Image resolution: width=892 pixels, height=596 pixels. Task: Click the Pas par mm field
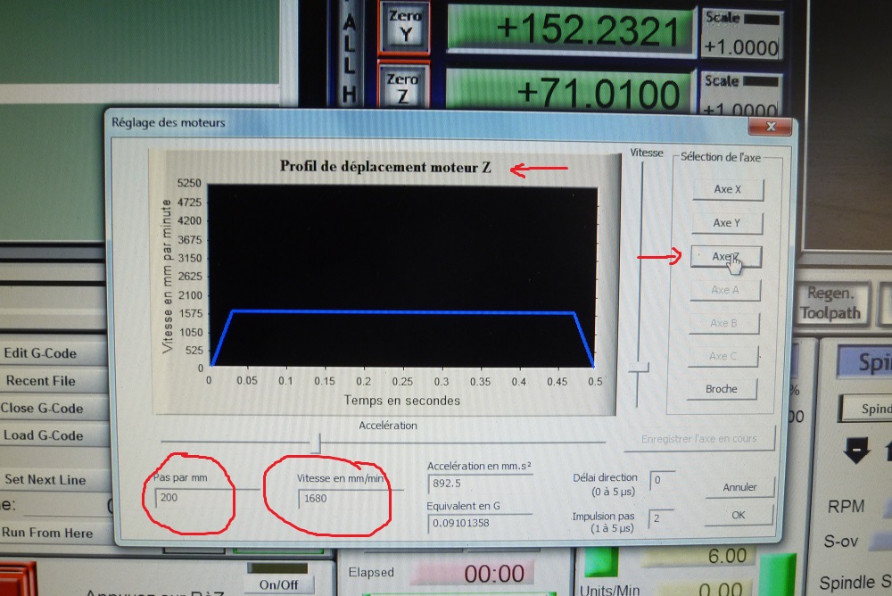(x=192, y=498)
